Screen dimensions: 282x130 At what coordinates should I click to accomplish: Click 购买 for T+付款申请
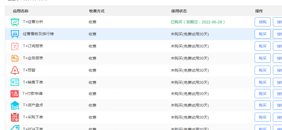click(263, 94)
